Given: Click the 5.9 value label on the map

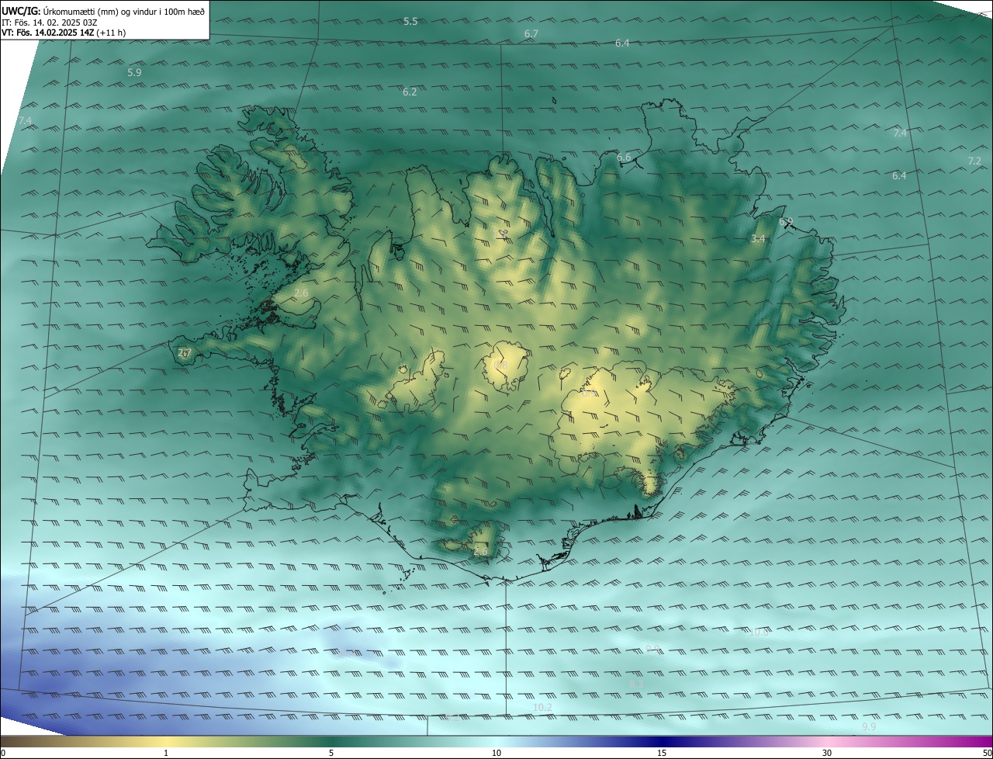Looking at the screenshot, I should (134, 72).
